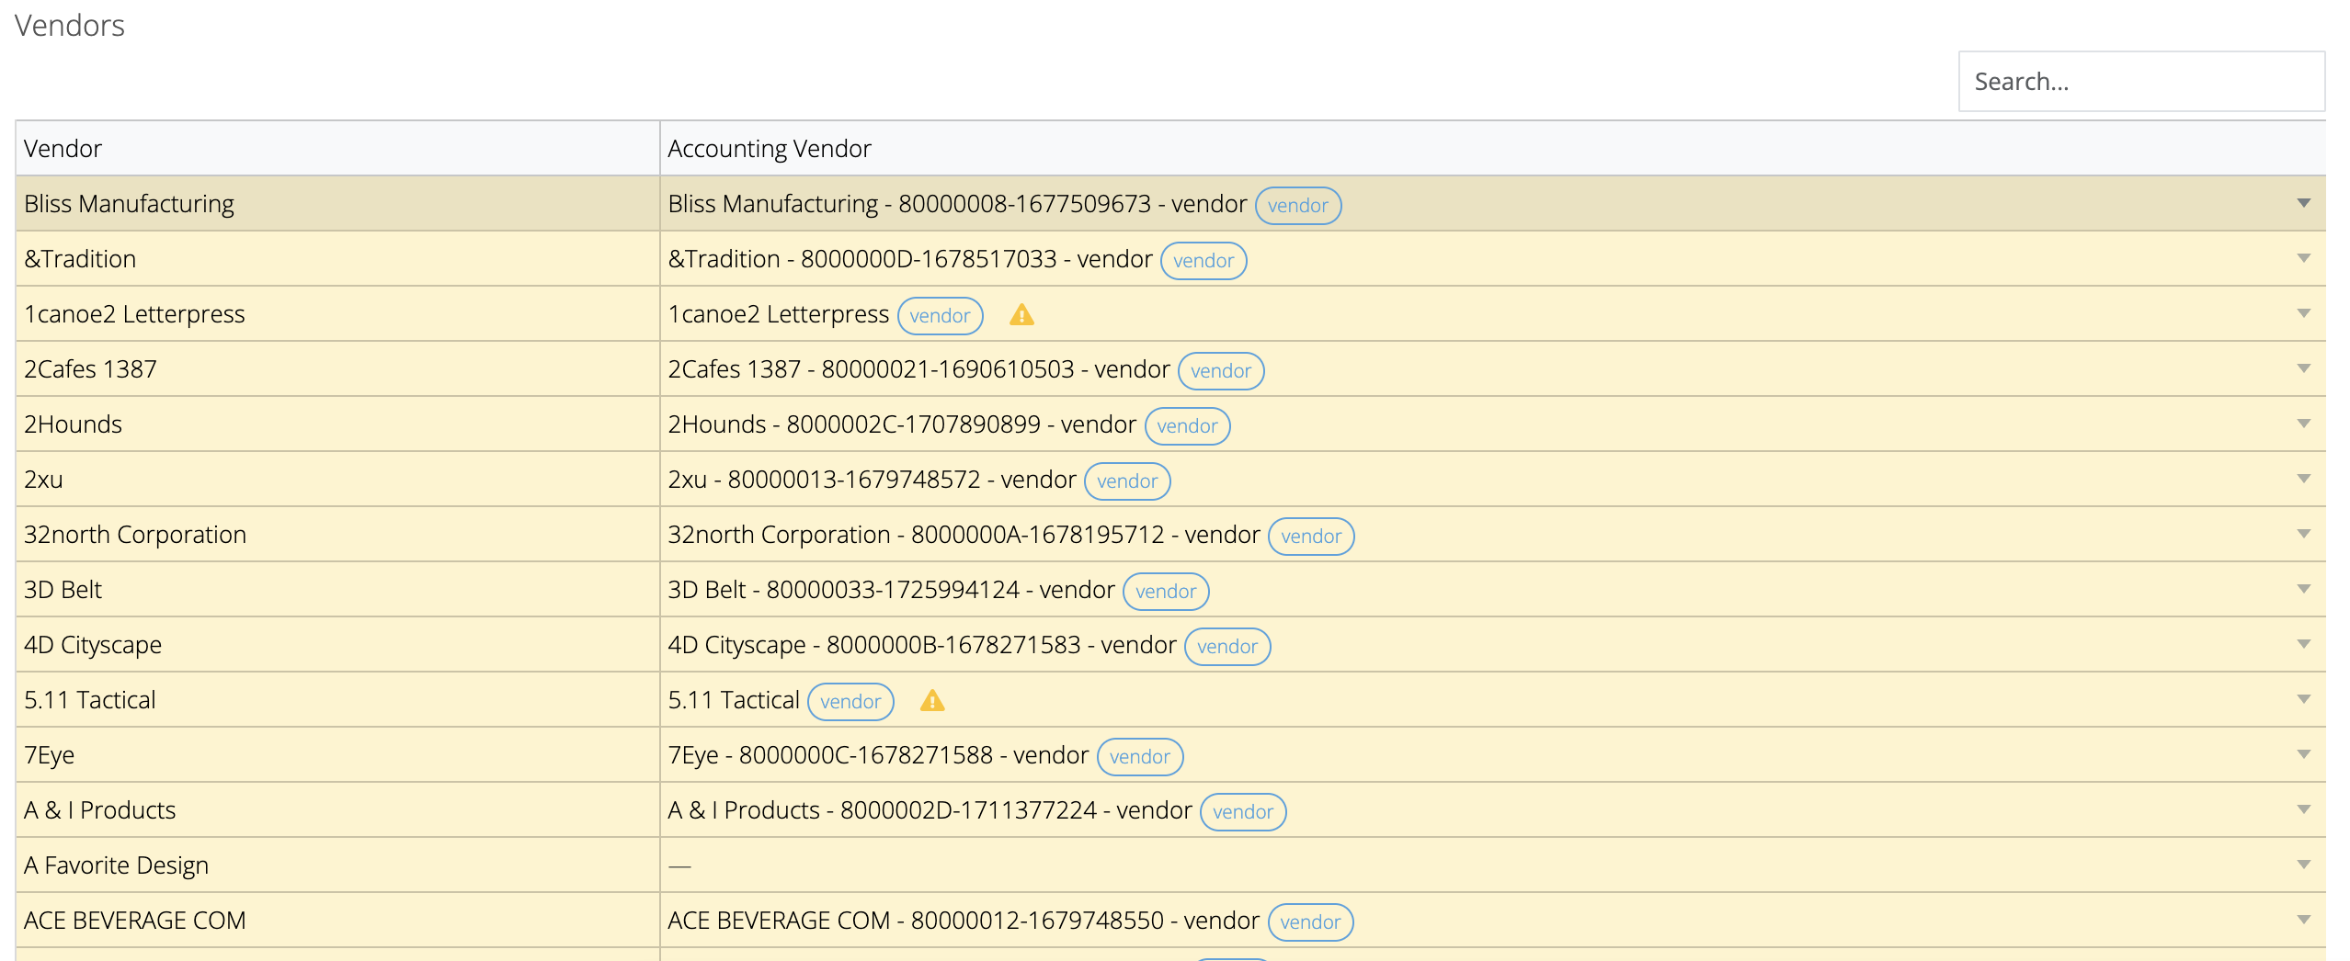This screenshot has height=961, width=2350.
Task: Expand dropdown for 32north Corporation row
Action: pos(2303,534)
